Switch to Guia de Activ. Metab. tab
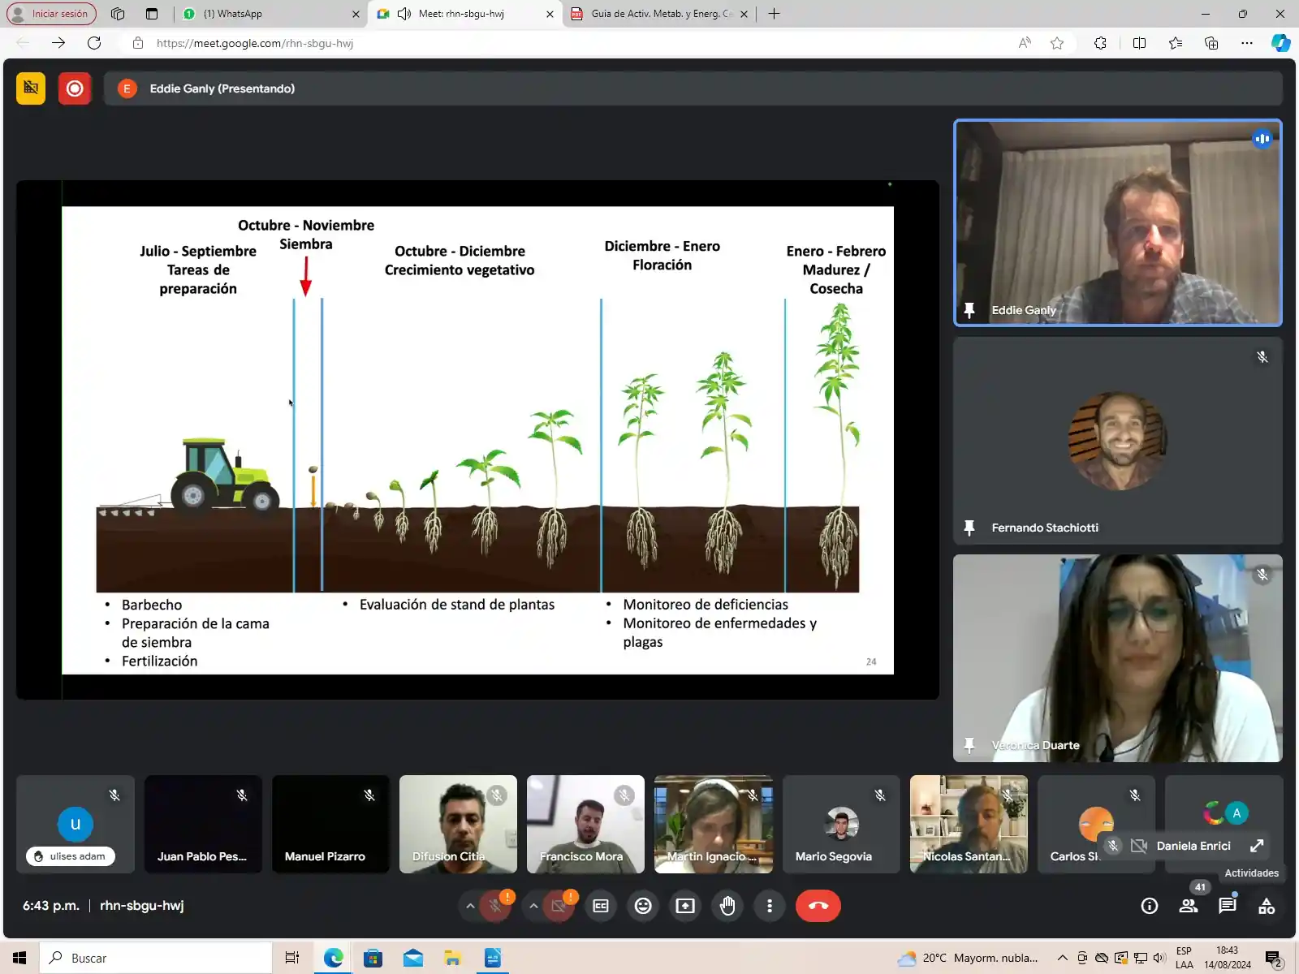1299x974 pixels. (658, 14)
